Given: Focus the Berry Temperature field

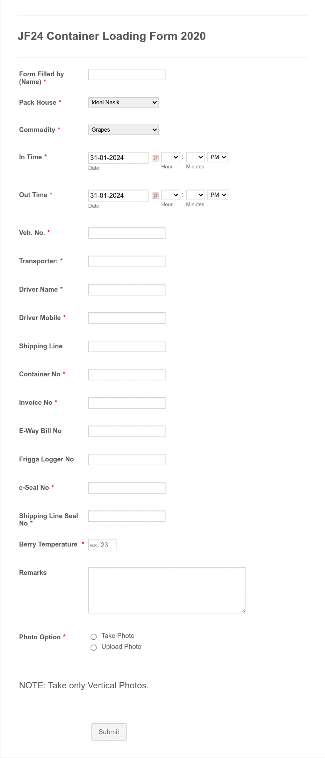Looking at the screenshot, I should (x=102, y=545).
